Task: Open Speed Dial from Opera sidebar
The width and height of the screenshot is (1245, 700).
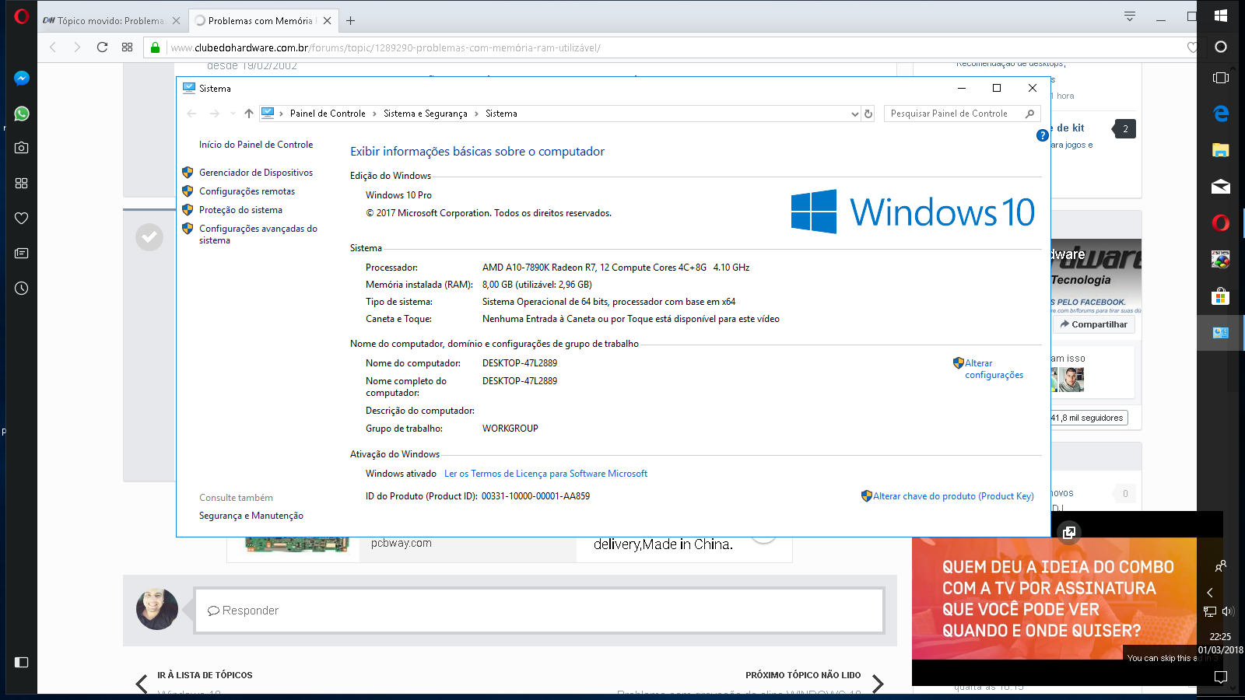Action: (22, 183)
